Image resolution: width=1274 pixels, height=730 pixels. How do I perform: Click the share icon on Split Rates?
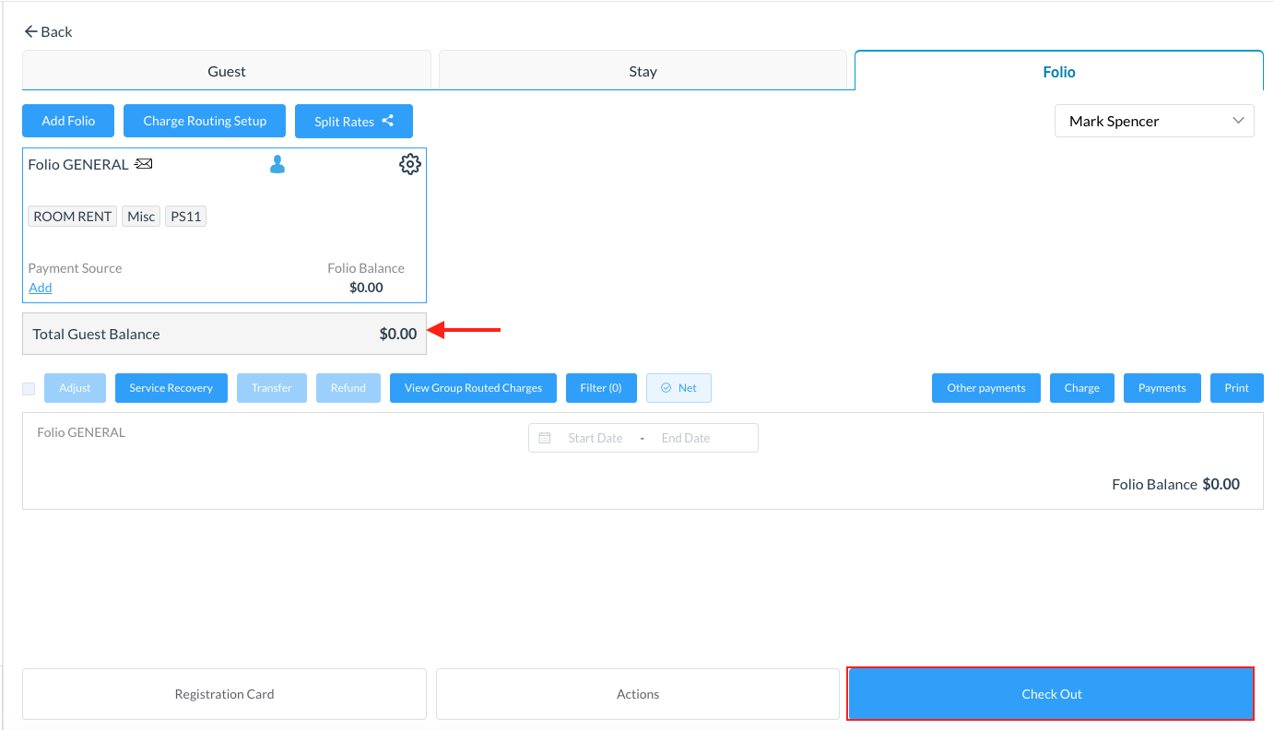(388, 121)
